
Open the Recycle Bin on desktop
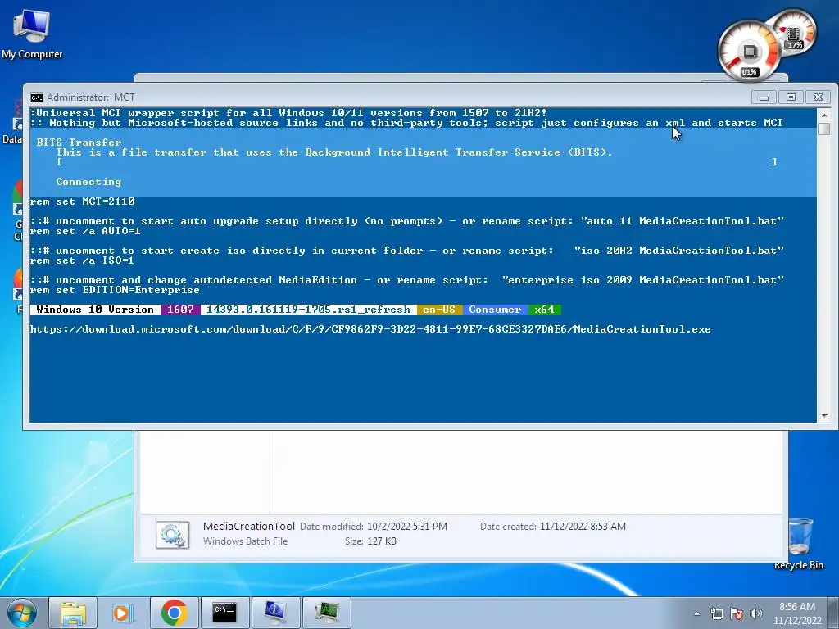[x=800, y=543]
